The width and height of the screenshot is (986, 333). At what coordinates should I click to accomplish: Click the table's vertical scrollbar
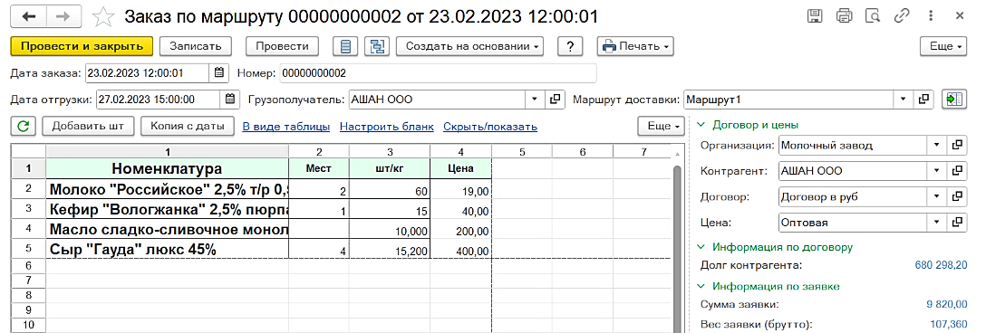click(677, 245)
